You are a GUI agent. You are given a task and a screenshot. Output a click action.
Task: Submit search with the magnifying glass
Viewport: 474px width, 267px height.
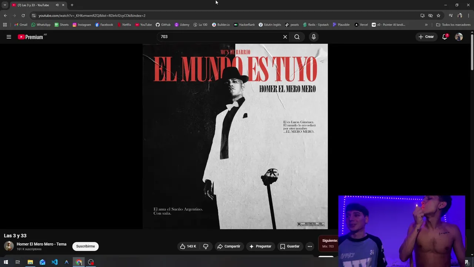[x=297, y=37]
